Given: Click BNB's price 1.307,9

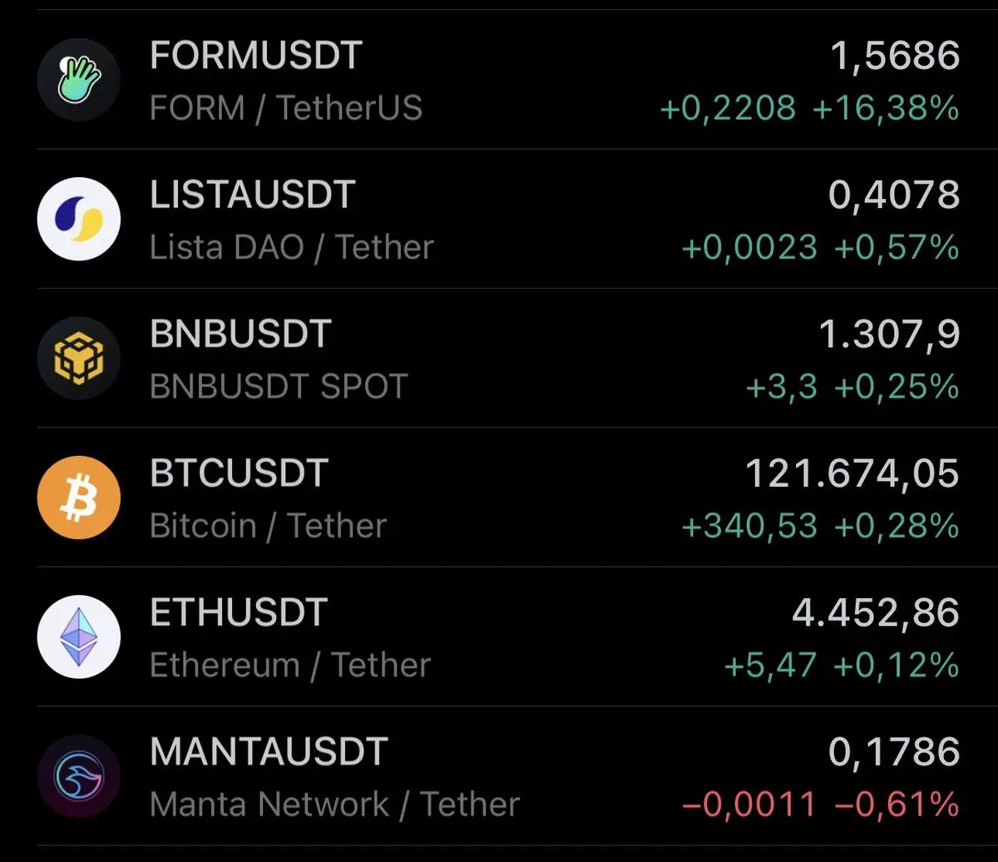Looking at the screenshot, I should (889, 334).
